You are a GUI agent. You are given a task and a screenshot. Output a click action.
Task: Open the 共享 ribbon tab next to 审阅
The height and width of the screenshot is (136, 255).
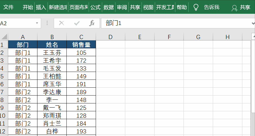(x=135, y=7)
